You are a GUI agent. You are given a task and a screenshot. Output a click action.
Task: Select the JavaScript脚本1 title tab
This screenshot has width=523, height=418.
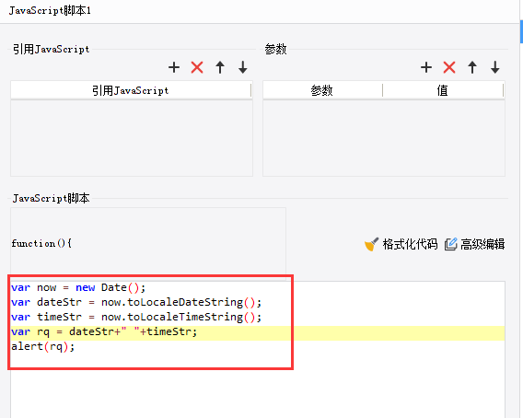click(x=50, y=11)
